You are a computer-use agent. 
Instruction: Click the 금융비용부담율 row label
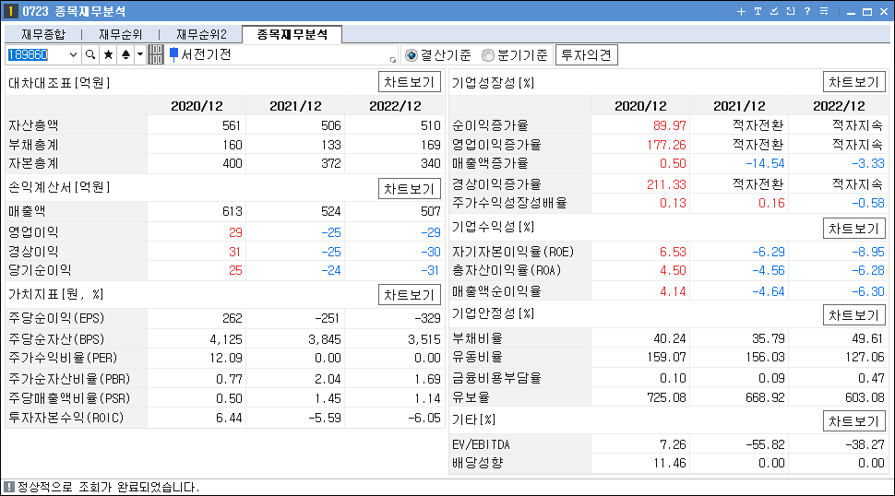(x=496, y=378)
